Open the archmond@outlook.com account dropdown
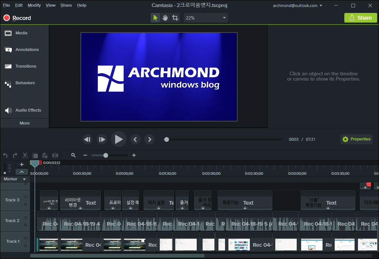Viewport: 379px width, 259px height. (297, 6)
